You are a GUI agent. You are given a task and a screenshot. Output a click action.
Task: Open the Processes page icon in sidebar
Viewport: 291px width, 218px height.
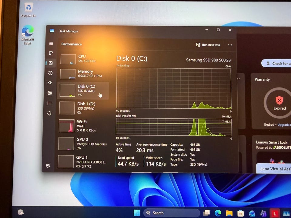(51, 53)
